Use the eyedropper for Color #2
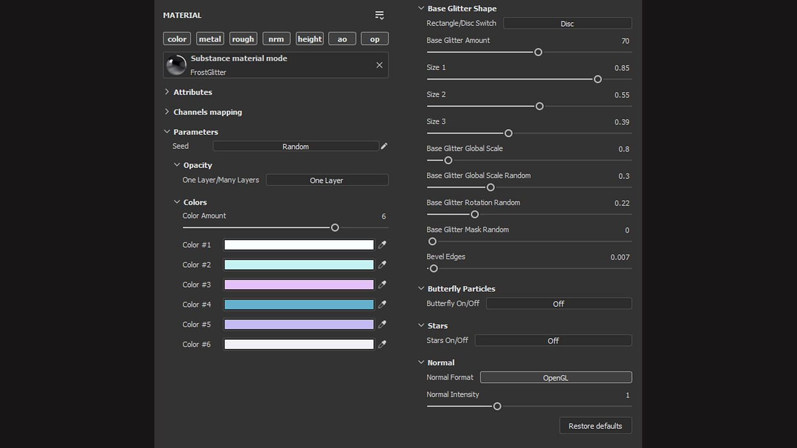797x448 pixels. click(382, 264)
